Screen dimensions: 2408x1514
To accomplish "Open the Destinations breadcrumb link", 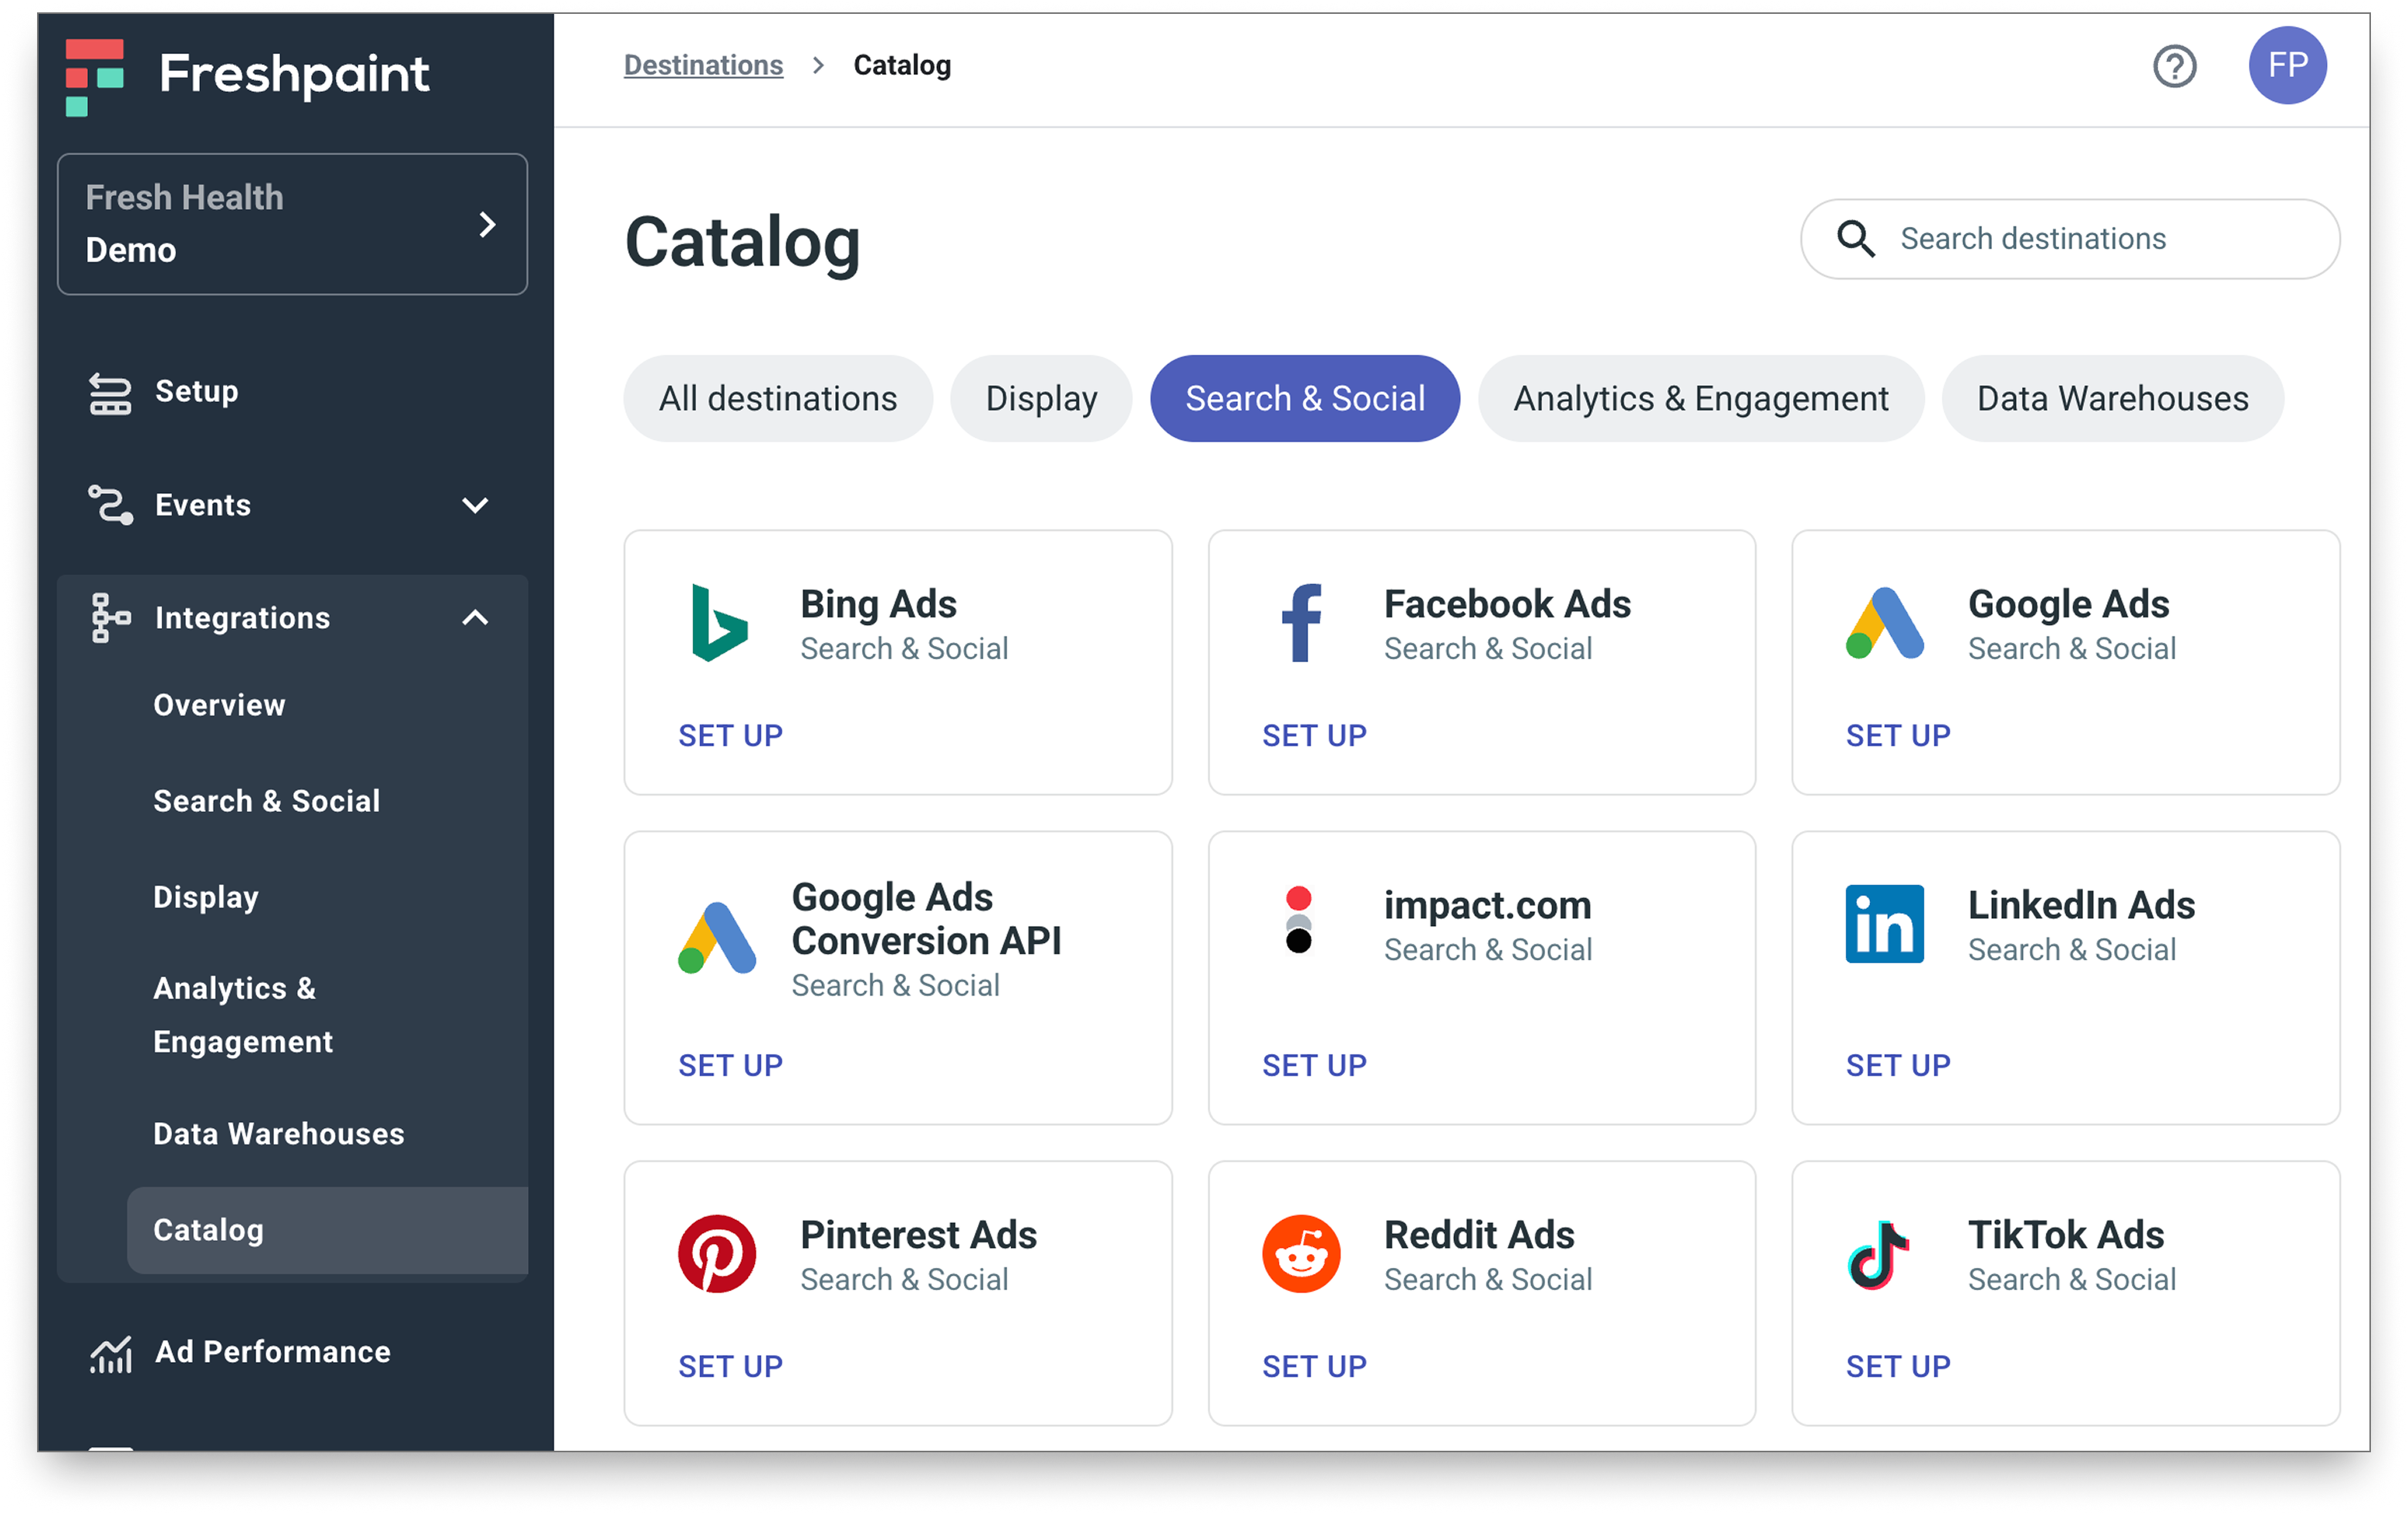I will (703, 65).
